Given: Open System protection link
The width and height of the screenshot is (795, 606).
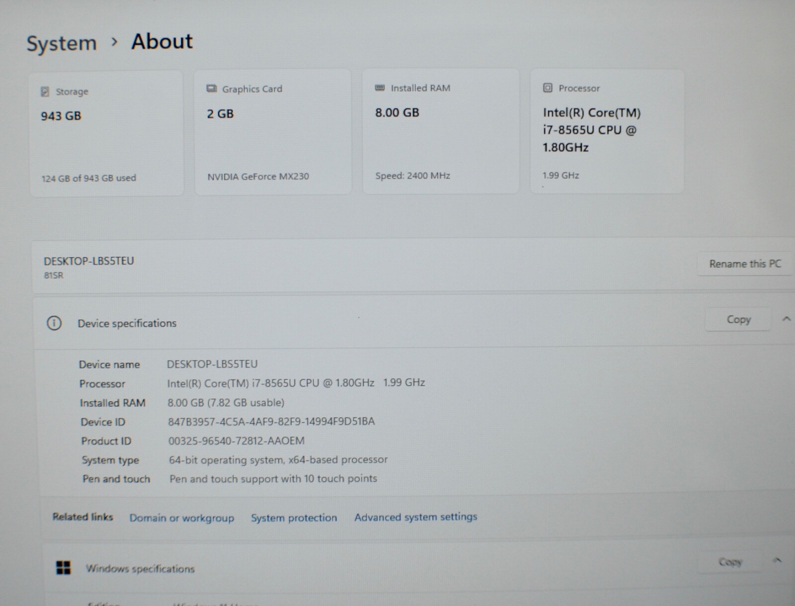Looking at the screenshot, I should click(x=294, y=518).
